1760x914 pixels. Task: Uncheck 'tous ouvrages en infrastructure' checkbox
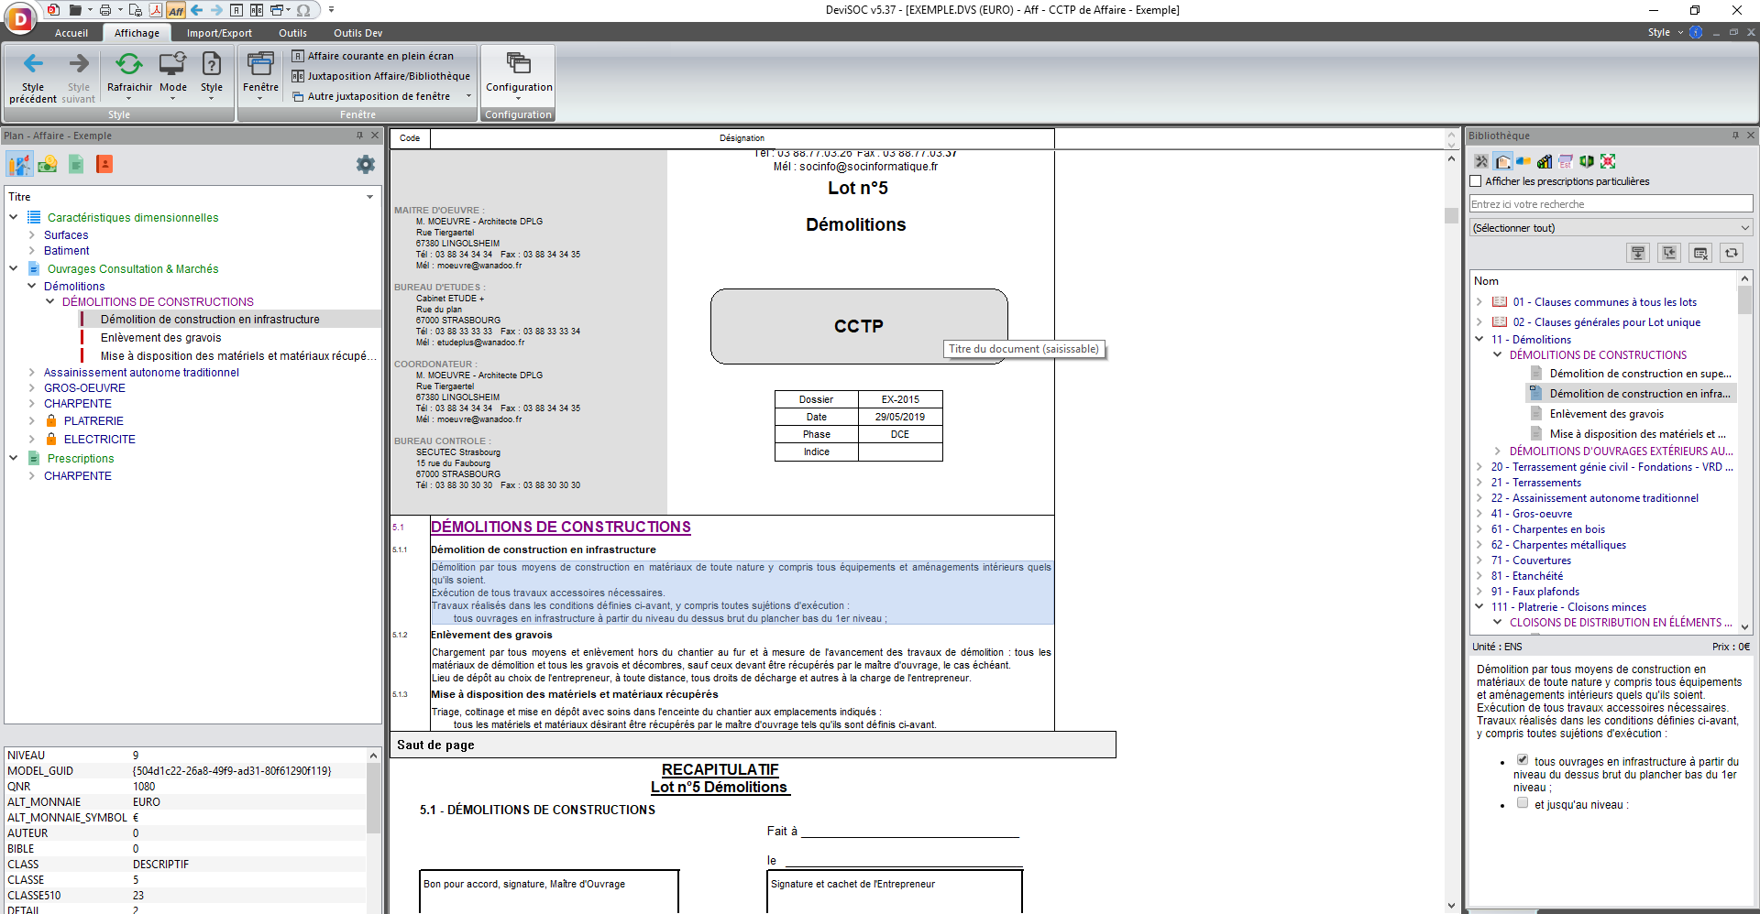click(1523, 759)
